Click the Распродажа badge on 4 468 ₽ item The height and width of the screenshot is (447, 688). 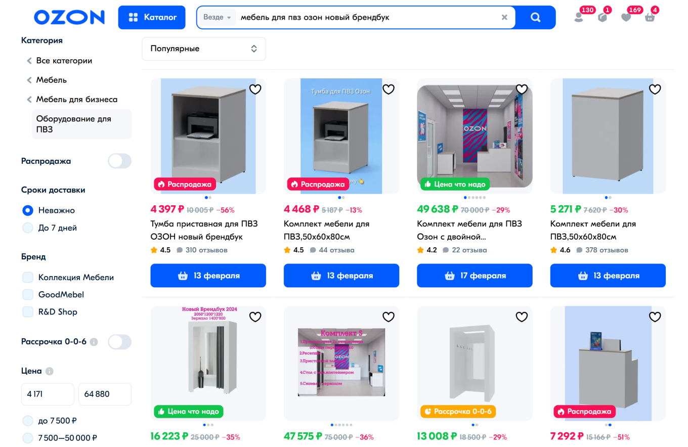318,184
